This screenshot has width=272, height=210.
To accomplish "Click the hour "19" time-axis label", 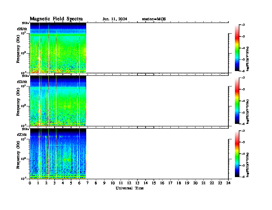I will (x=187, y=183).
